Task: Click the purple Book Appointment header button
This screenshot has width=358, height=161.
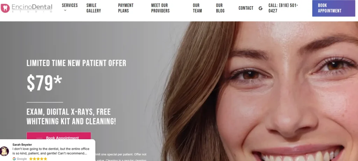Action: tap(334, 8)
